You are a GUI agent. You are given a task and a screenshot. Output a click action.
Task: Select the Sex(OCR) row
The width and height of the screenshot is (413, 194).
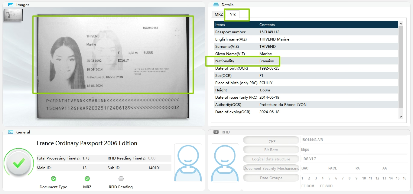click(306, 75)
